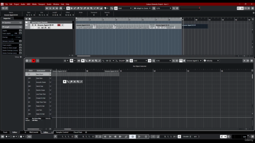Open Adapt to Zoom grid type dropdown
The width and height of the screenshot is (255, 143).
point(142,8)
